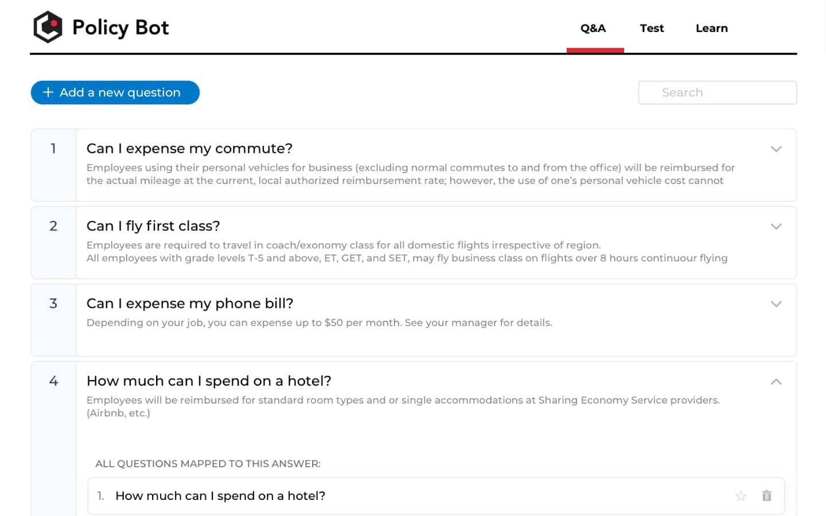Image resolution: width=826 pixels, height=516 pixels.
Task: Click the commute answer text about mileage reimbursement
Action: (x=410, y=174)
